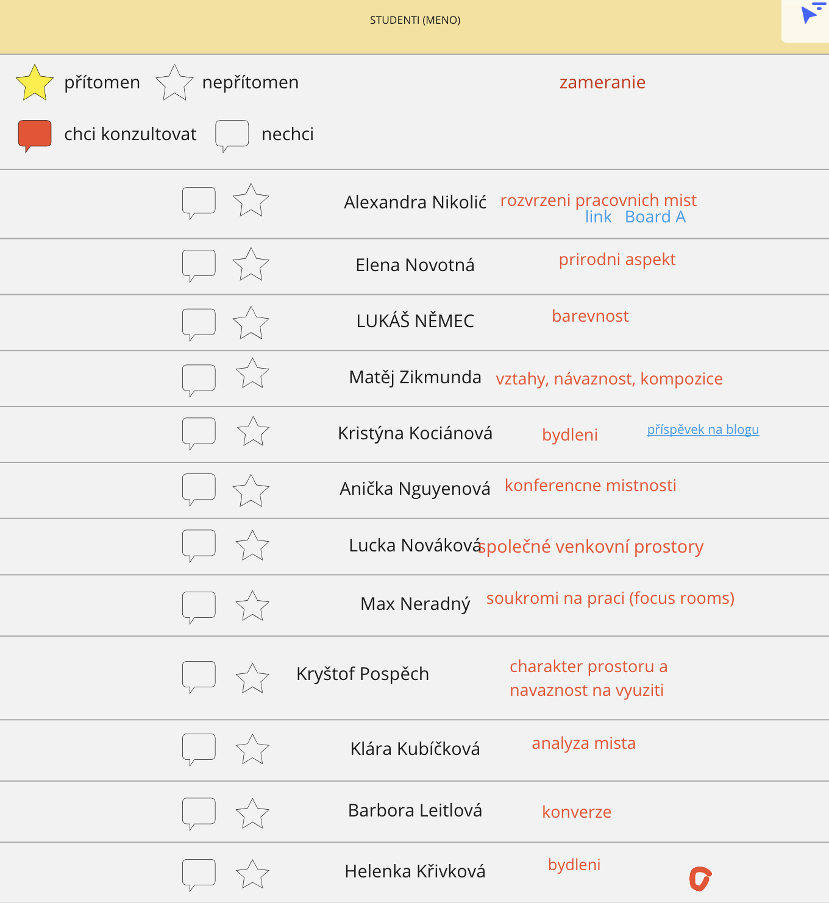829x903 pixels.
Task: Open the příspěvek na blogu link
Action: click(x=703, y=430)
